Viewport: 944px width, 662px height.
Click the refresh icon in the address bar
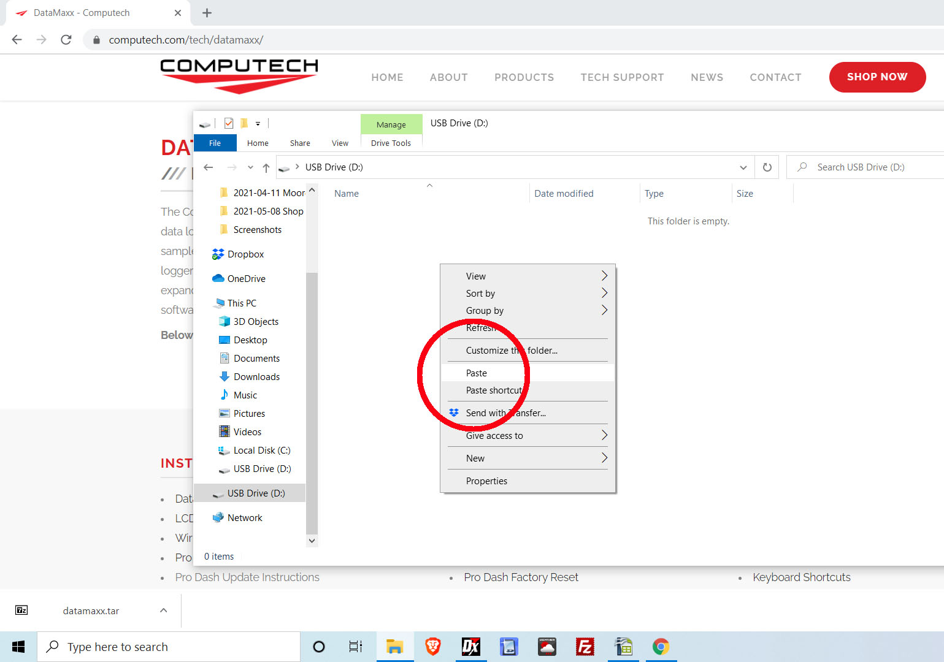pos(766,167)
